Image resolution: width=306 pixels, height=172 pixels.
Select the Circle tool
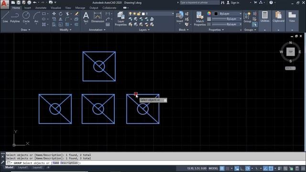point(26,17)
